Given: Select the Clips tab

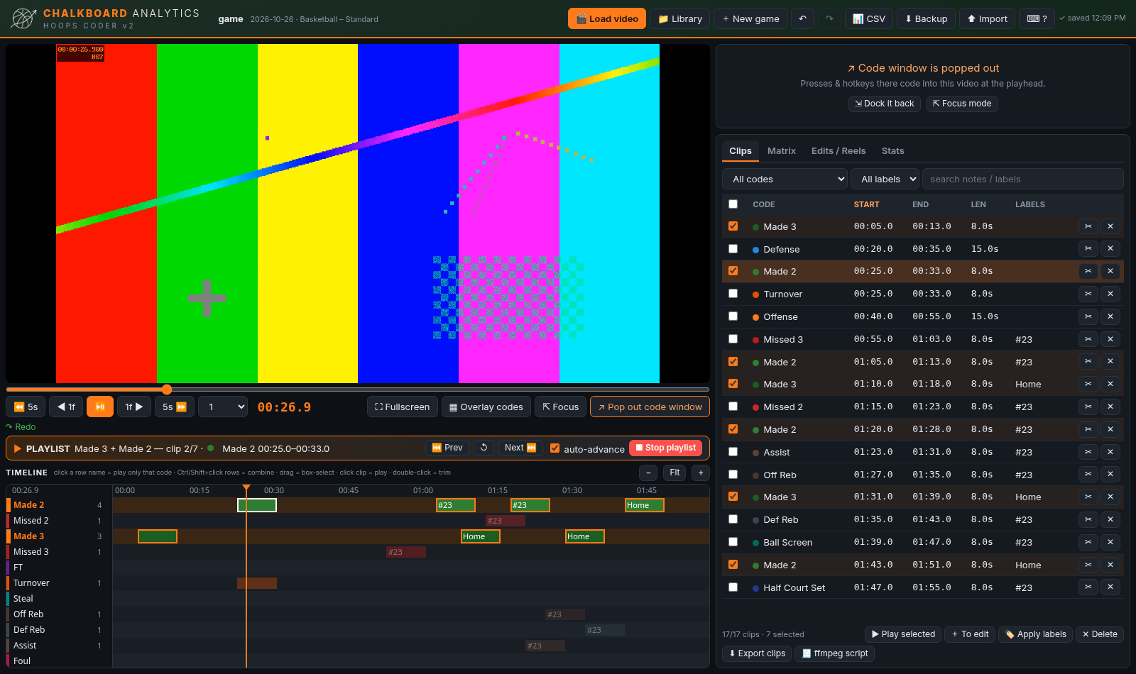Looking at the screenshot, I should coord(740,151).
